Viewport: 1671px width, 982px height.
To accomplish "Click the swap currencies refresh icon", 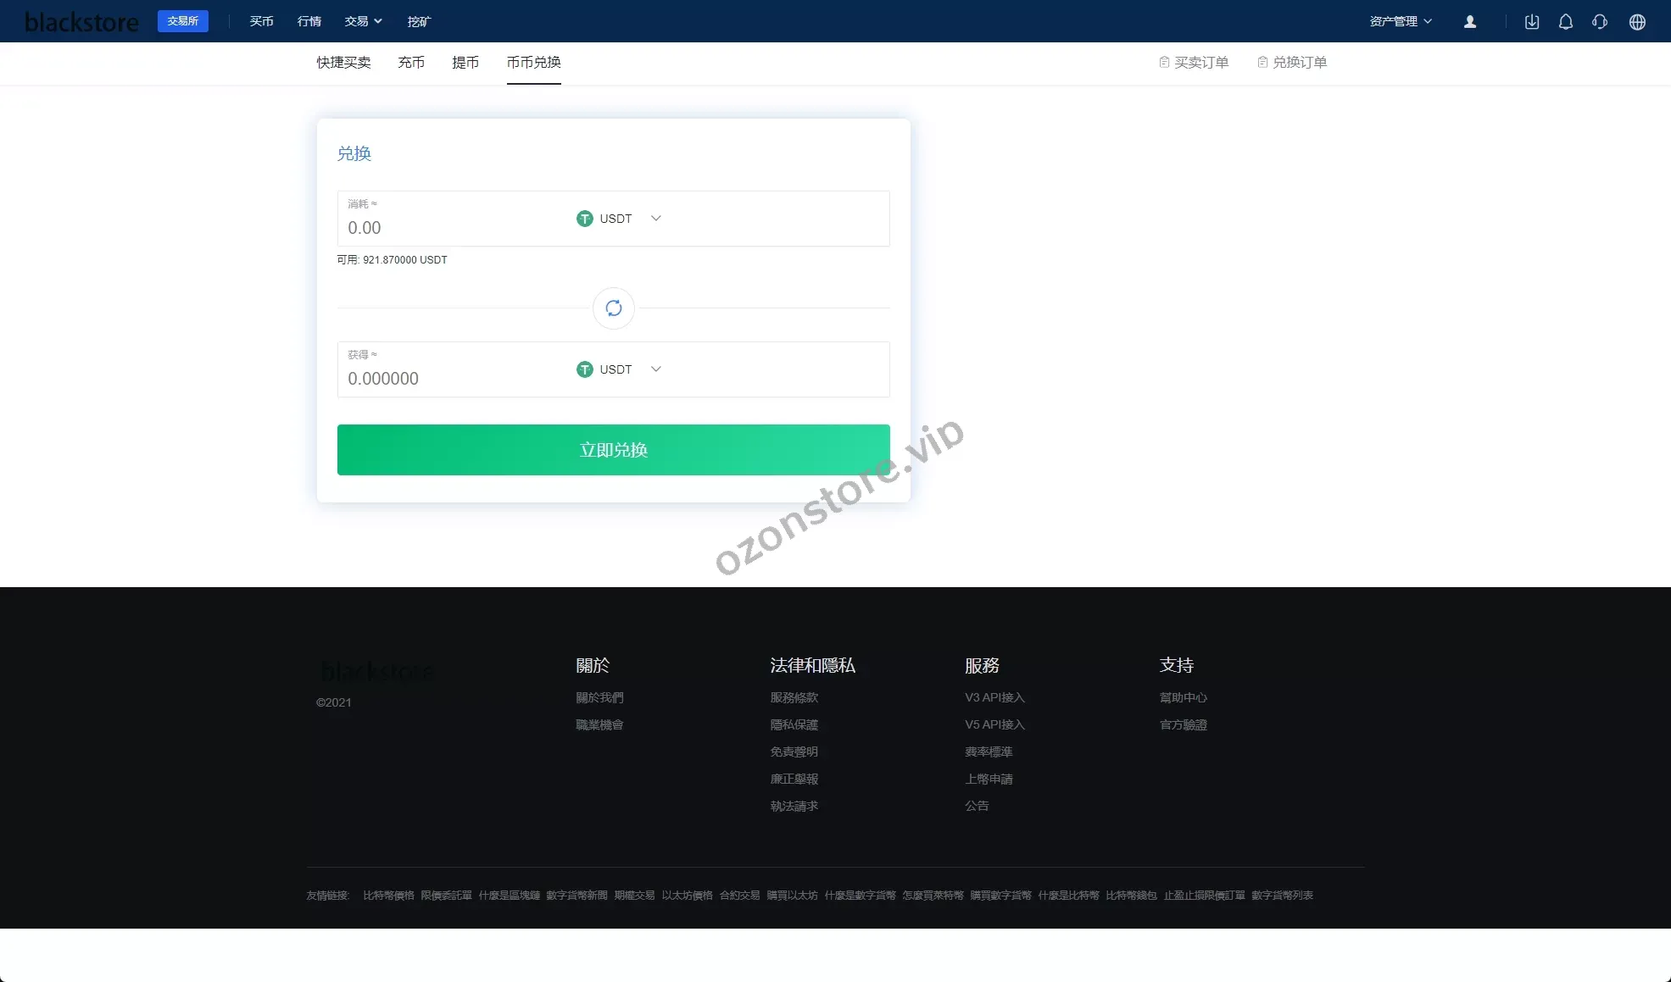I will point(614,308).
